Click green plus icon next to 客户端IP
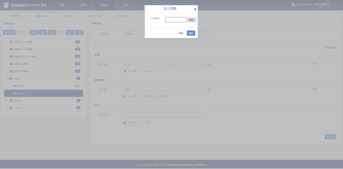This screenshot has height=169, width=343. [209, 64]
